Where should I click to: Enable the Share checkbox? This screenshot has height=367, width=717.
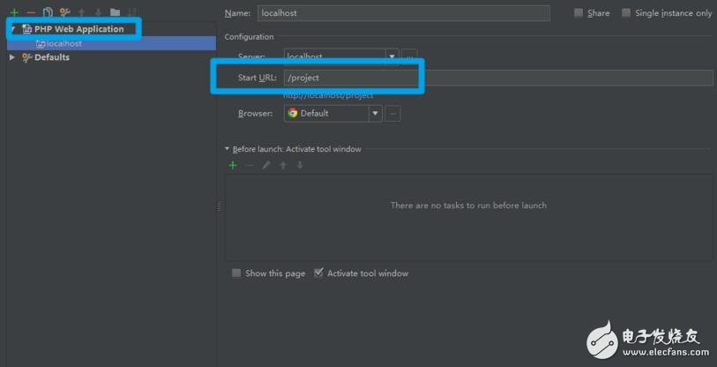[579, 13]
